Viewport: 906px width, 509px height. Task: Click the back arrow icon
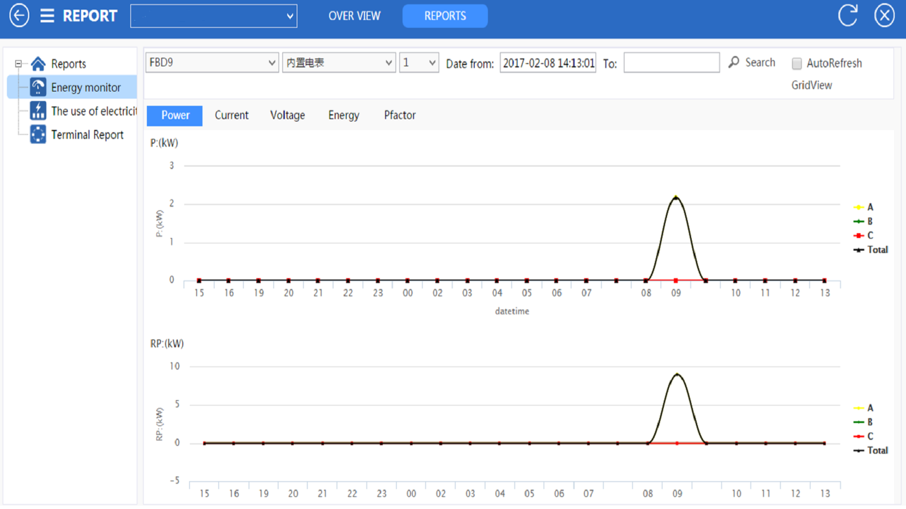click(x=19, y=16)
